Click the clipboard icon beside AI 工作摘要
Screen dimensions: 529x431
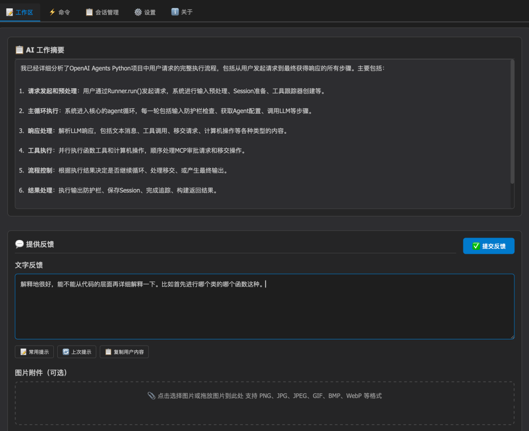[x=19, y=50]
